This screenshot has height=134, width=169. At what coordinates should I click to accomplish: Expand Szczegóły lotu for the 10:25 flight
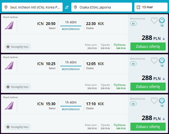(18, 87)
